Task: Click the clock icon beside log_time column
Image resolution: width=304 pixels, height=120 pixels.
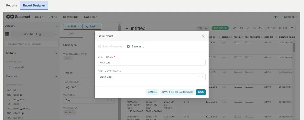Action: 9,100
